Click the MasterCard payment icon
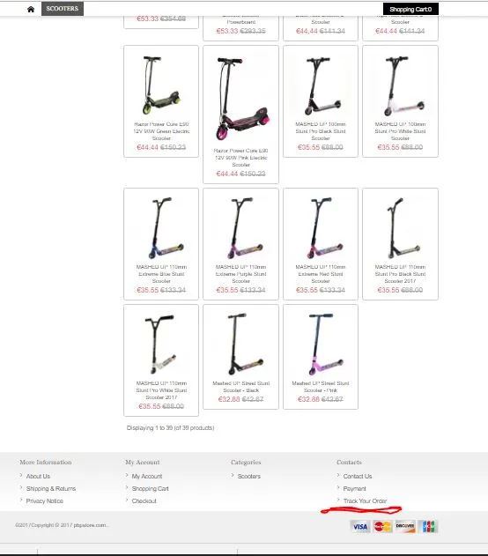488x556 pixels. point(383,527)
